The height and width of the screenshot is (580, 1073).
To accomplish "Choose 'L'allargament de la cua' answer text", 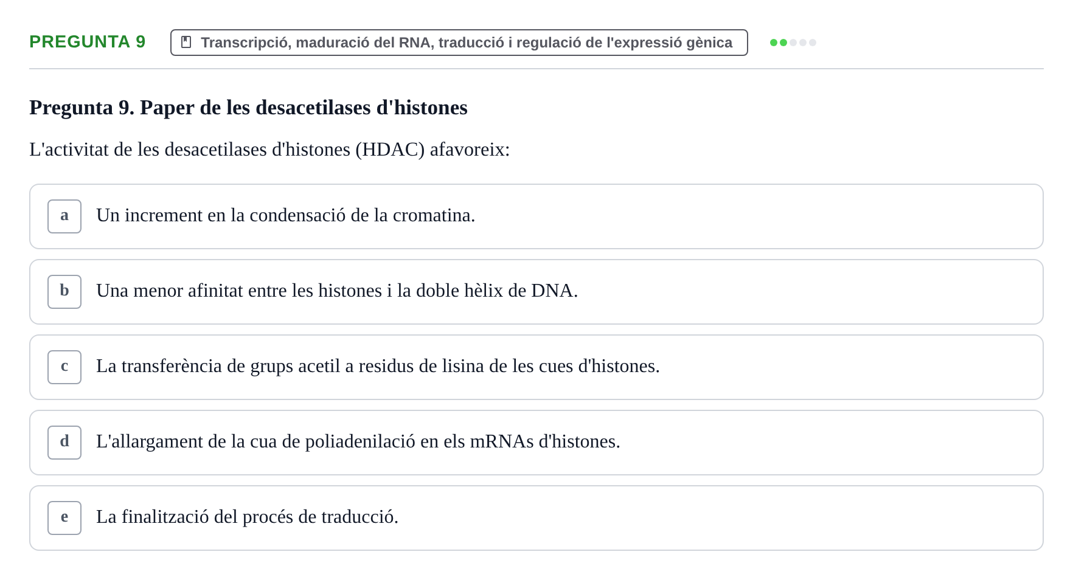I will click(358, 441).
